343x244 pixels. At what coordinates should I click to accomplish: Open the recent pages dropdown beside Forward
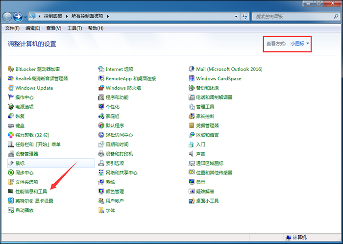[26, 17]
